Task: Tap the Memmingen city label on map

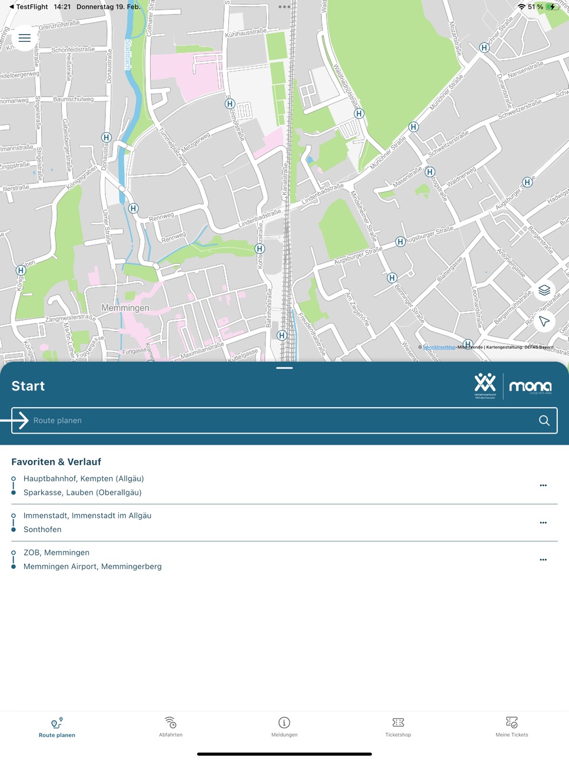Action: point(125,308)
